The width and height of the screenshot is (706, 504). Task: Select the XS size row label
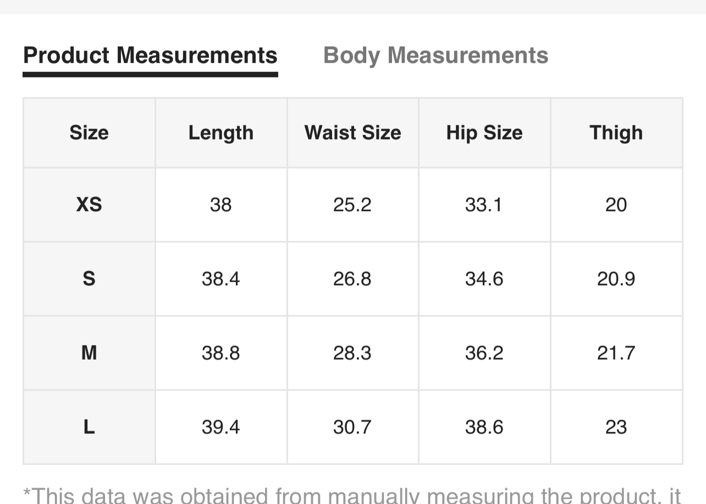(89, 205)
